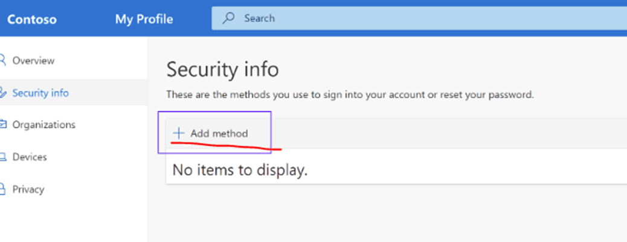This screenshot has height=242, width=627.
Task: Click the My Profile header title
Action: pyautogui.click(x=144, y=19)
